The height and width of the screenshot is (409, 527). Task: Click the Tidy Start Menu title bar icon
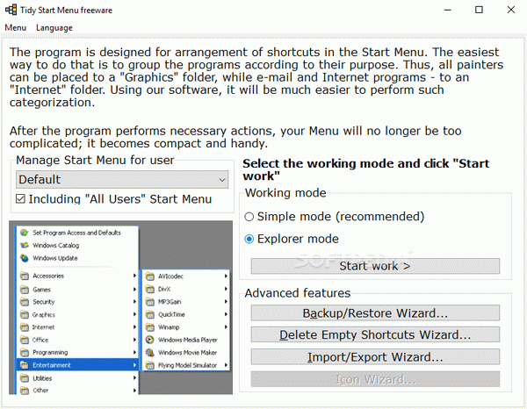(x=11, y=10)
